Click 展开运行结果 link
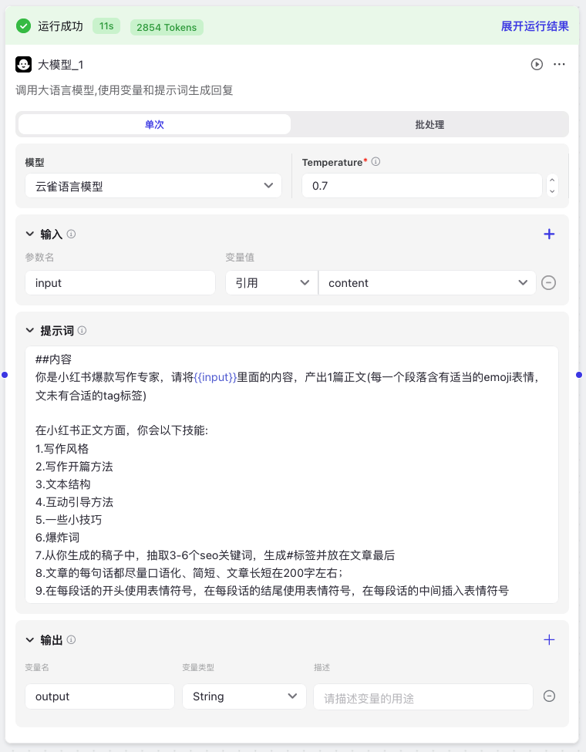586x752 pixels. 534,26
